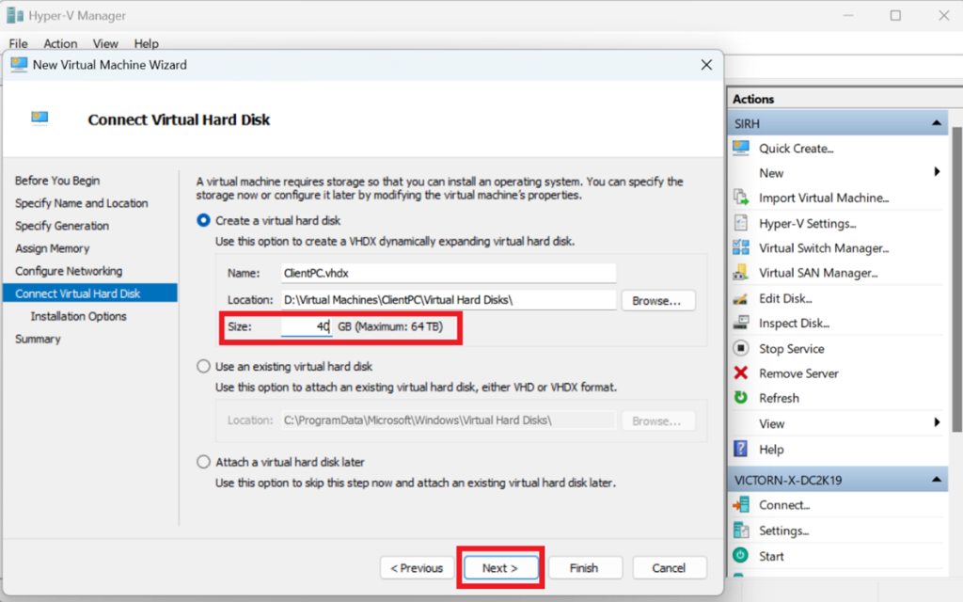Click Start action text
Image resolution: width=963 pixels, height=602 pixels.
click(771, 556)
